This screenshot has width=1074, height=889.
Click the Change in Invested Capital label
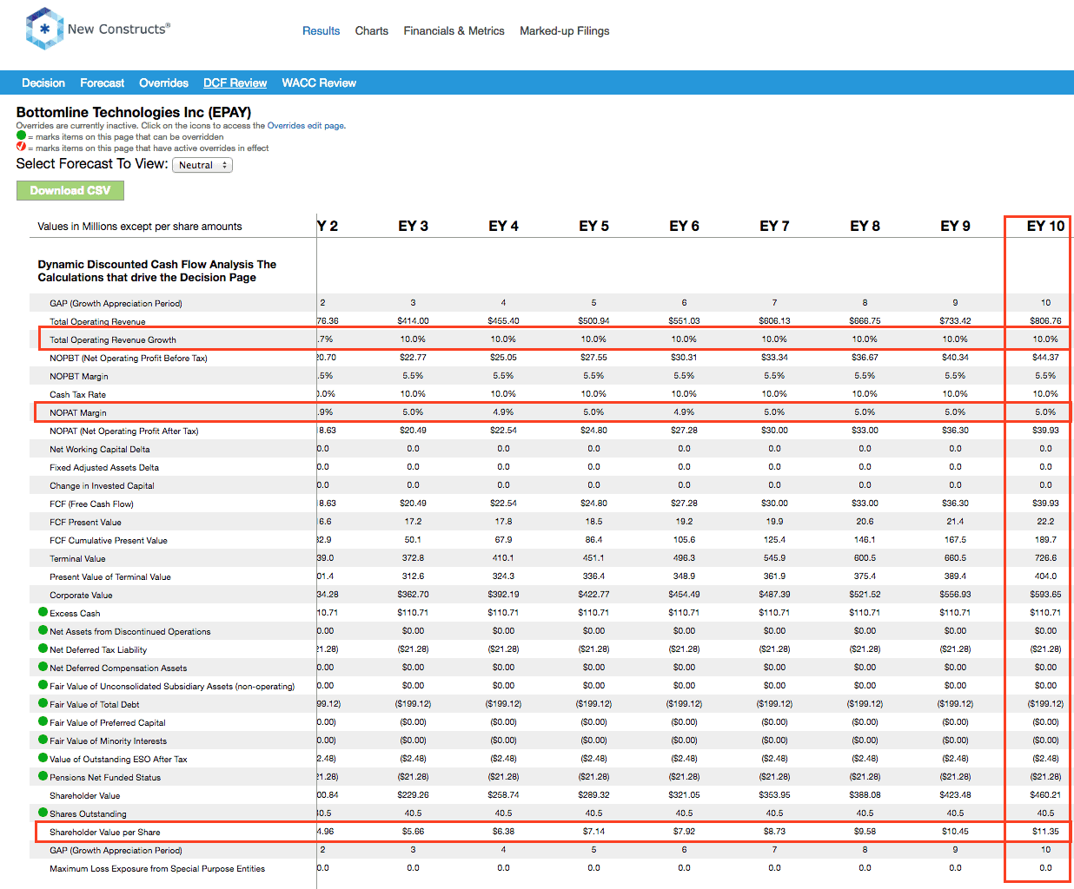[102, 486]
